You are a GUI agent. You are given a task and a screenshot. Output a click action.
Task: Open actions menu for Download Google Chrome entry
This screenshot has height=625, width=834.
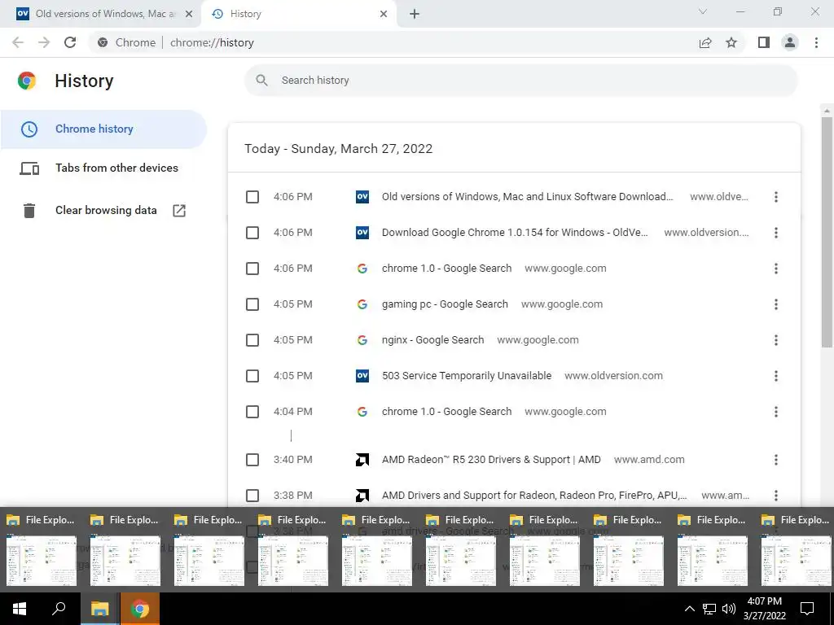point(776,233)
